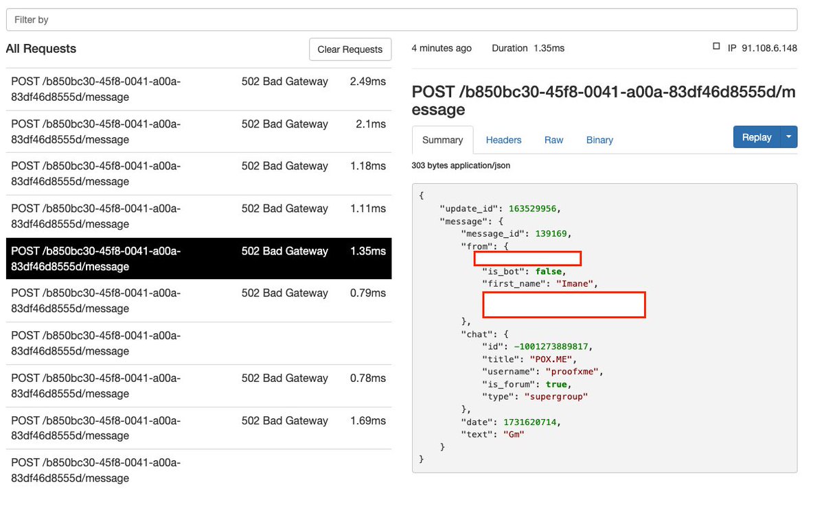Select the highlighted 1.35ms request row
The width and height of the screenshot is (824, 515).
[x=198, y=259]
